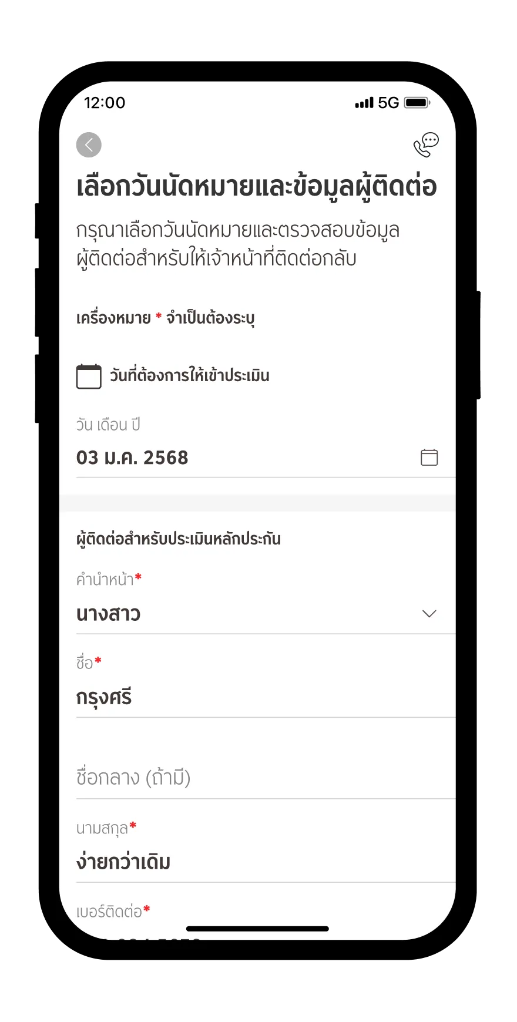Viewport: 517px width, 1022px height.
Task: Tap the home indicator bar
Action: pyautogui.click(x=257, y=929)
